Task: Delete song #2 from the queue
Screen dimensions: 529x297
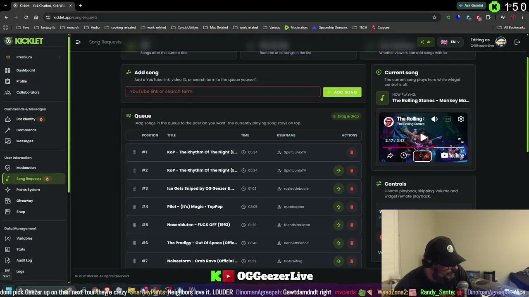Action: (x=352, y=170)
